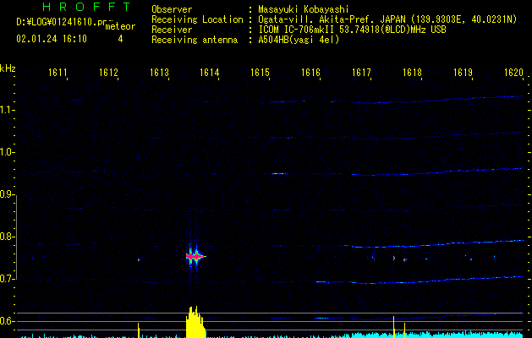Click the HROFFT title text

[x=86, y=7]
